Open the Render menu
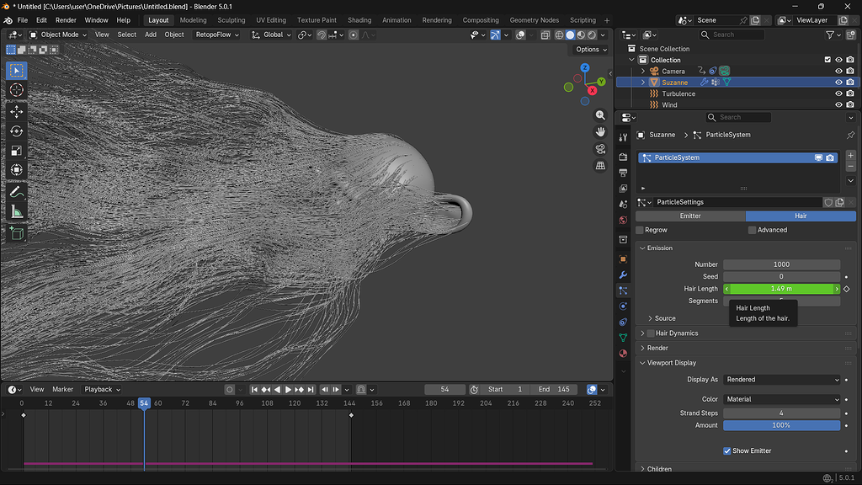The height and width of the screenshot is (485, 862). (x=66, y=20)
